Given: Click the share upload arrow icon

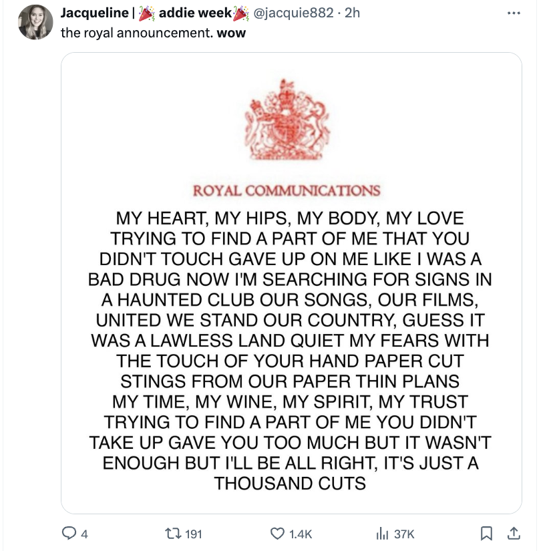Looking at the screenshot, I should tap(514, 533).
